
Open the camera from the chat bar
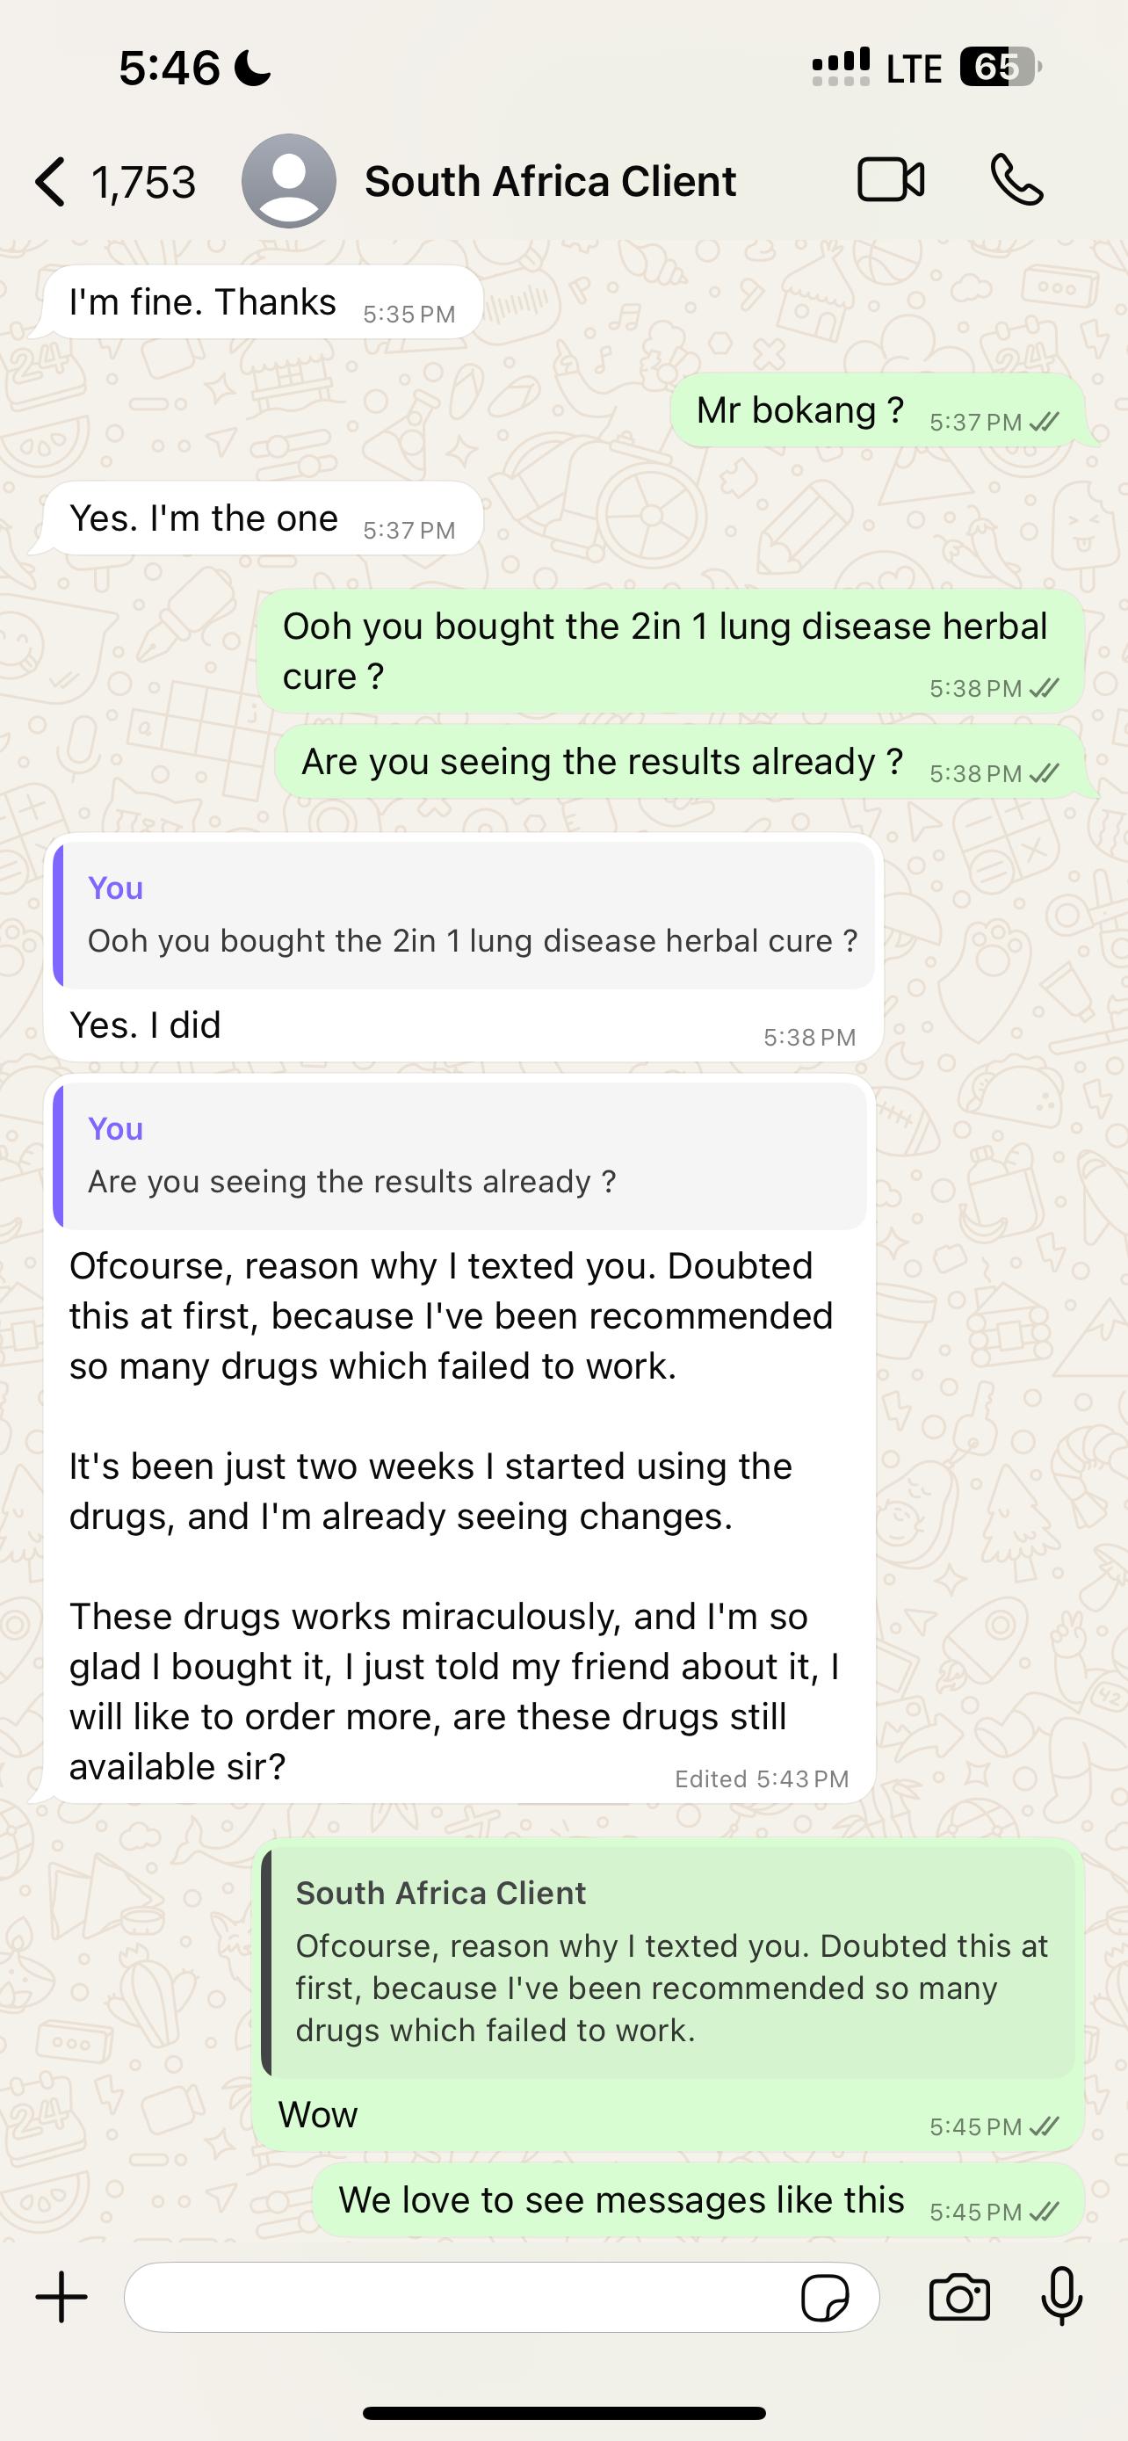pos(959,2298)
